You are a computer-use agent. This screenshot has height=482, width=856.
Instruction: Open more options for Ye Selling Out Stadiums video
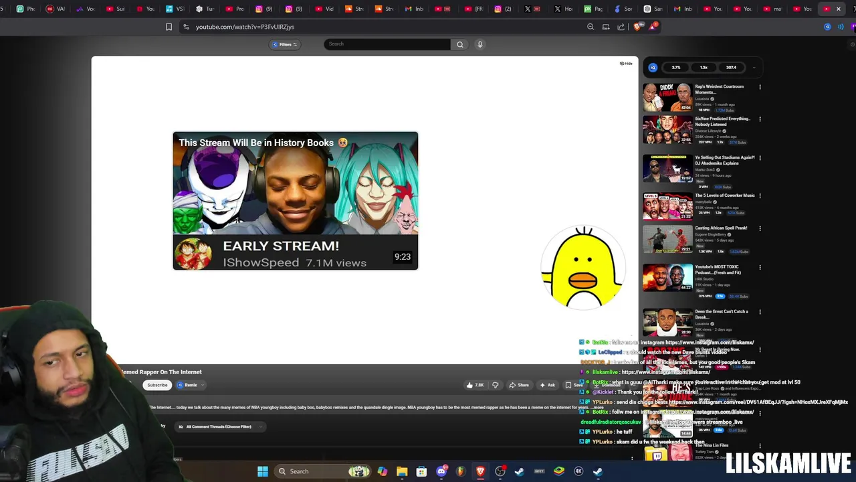click(x=760, y=158)
